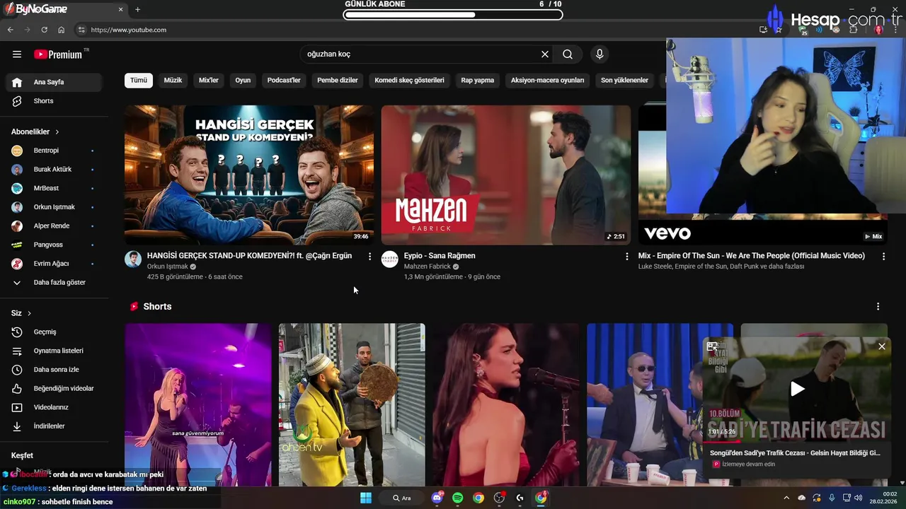Viewport: 906px width, 509px height.
Task: Open the Short with the singer in purple light
Action: 198,404
